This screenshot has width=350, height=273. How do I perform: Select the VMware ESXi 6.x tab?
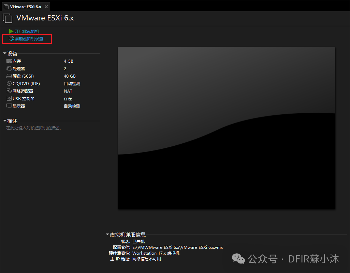click(x=26, y=7)
